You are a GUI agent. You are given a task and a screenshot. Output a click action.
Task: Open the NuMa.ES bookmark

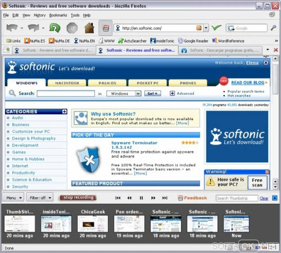(35, 41)
